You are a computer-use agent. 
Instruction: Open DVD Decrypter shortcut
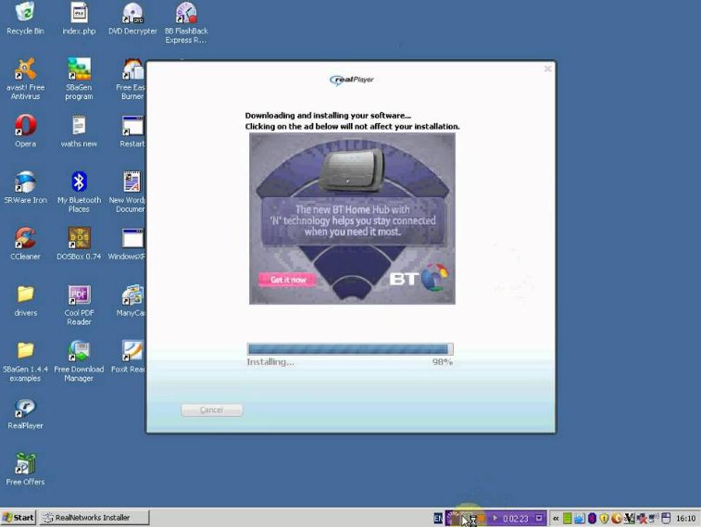click(132, 18)
